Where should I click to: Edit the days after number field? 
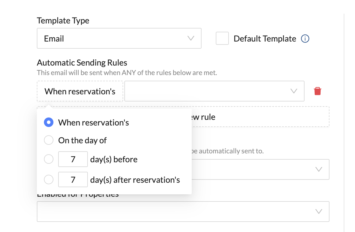(73, 179)
